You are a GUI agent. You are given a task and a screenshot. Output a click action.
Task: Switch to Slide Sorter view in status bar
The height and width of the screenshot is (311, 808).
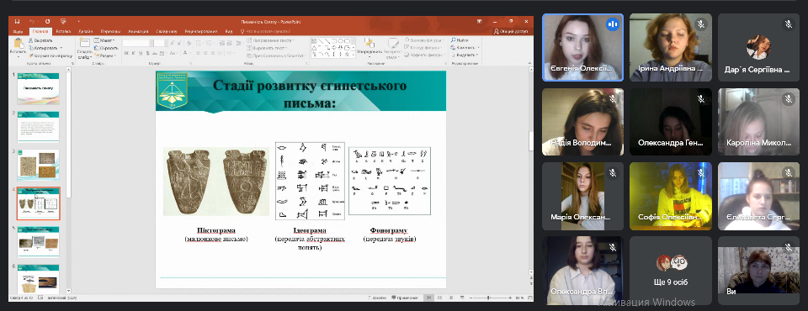click(439, 298)
